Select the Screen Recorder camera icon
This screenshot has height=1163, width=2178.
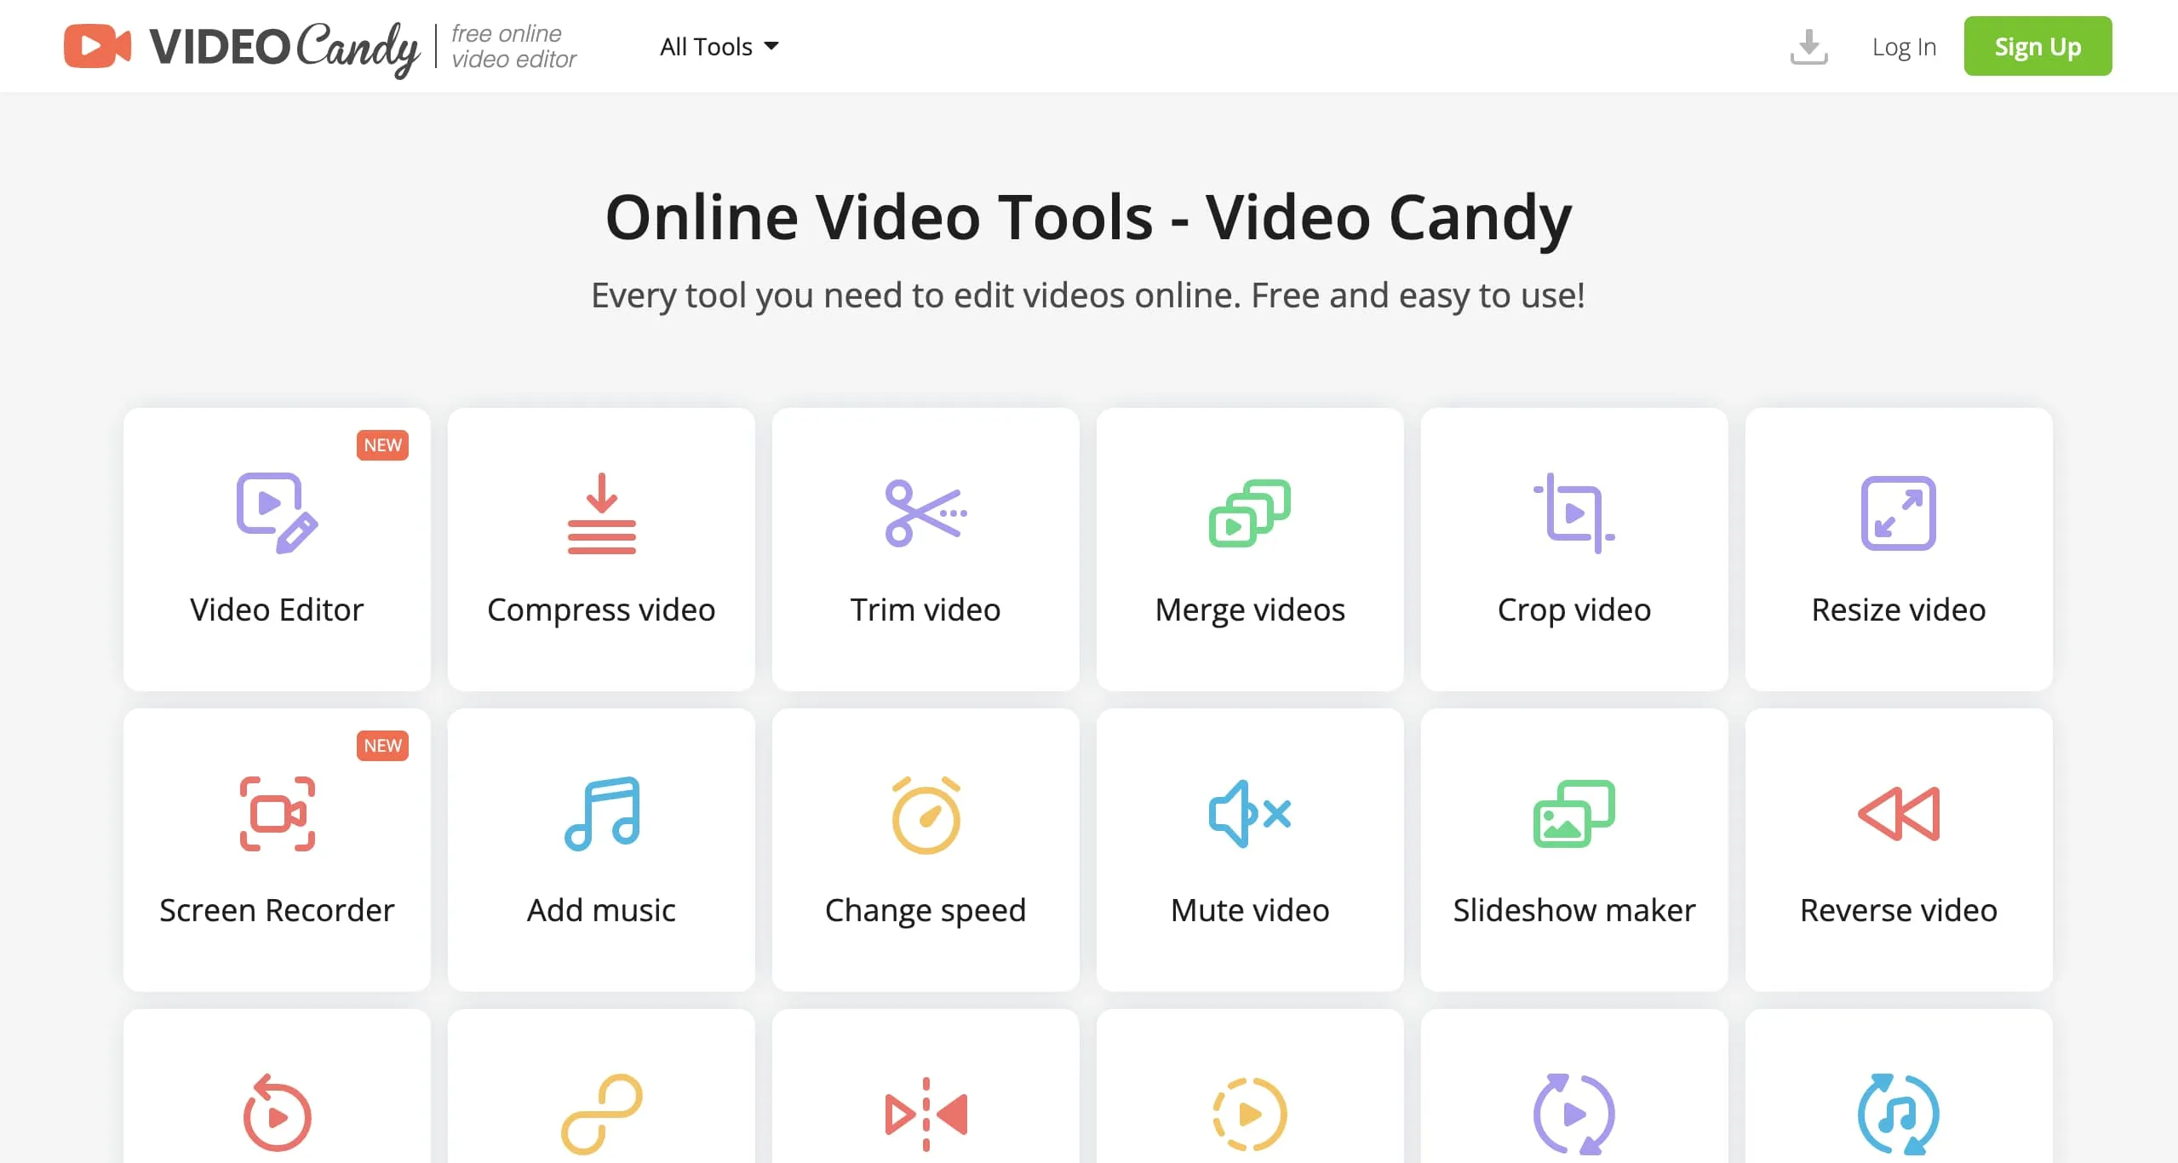(x=277, y=813)
